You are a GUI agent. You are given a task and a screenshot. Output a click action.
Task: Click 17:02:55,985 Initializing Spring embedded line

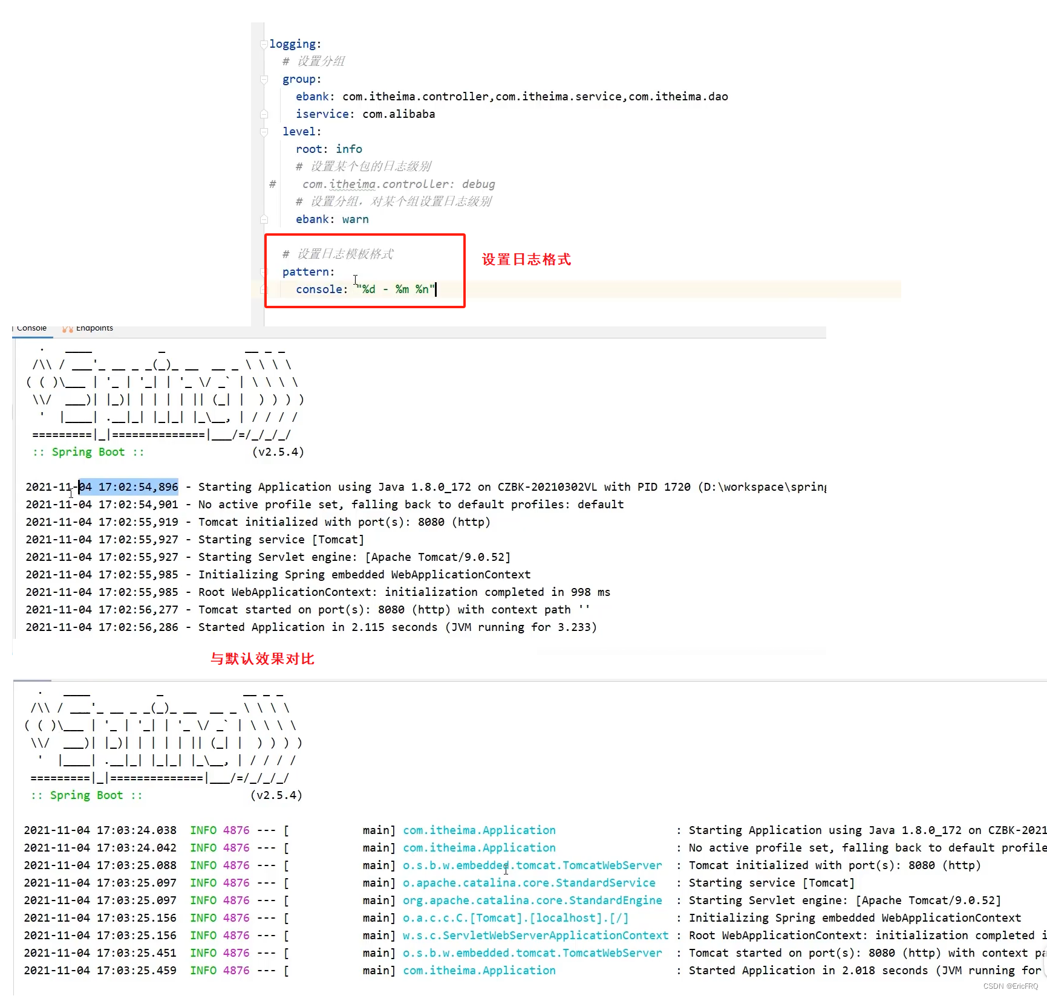click(x=278, y=575)
